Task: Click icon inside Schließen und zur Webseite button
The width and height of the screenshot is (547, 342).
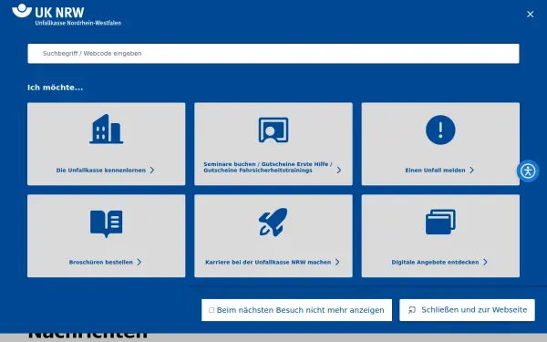Action: click(x=412, y=310)
